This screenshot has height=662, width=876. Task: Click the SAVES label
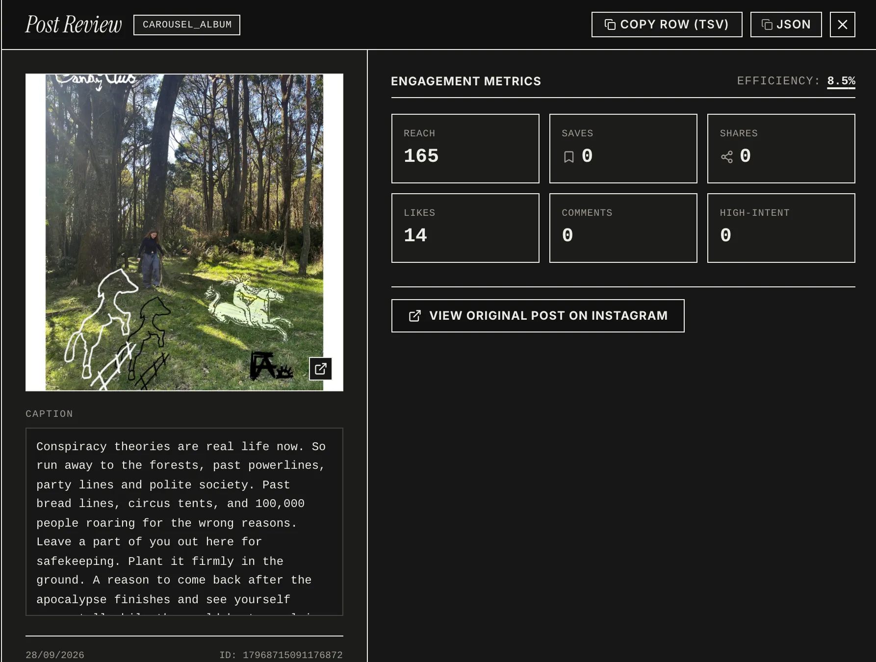coord(577,133)
